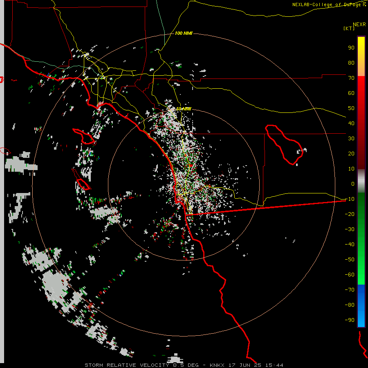Click the -20 value on velocity scale
This screenshot has height=368, width=368.
coord(350,214)
